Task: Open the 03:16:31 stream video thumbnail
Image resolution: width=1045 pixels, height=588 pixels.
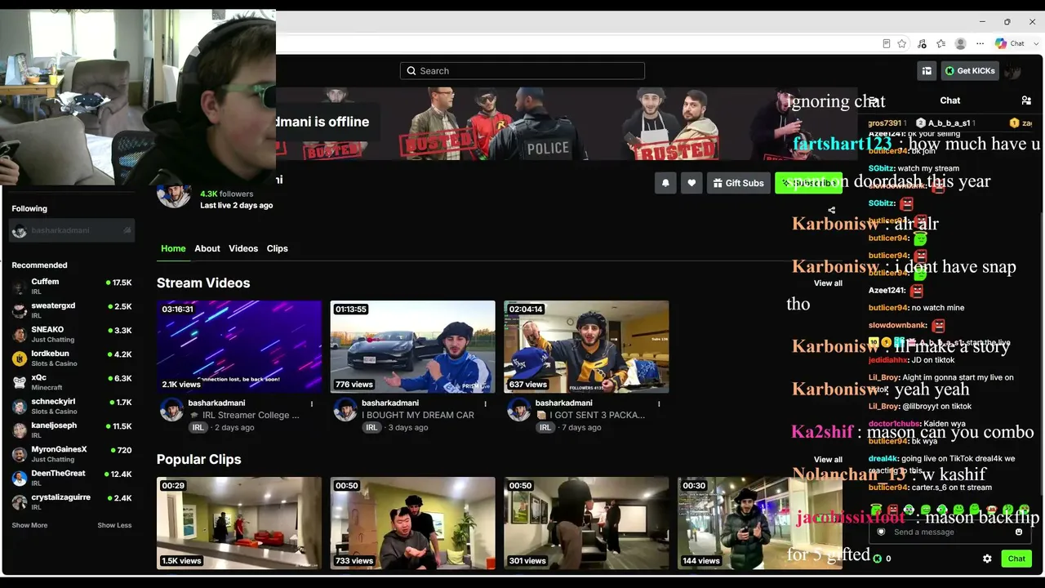Action: (239, 346)
